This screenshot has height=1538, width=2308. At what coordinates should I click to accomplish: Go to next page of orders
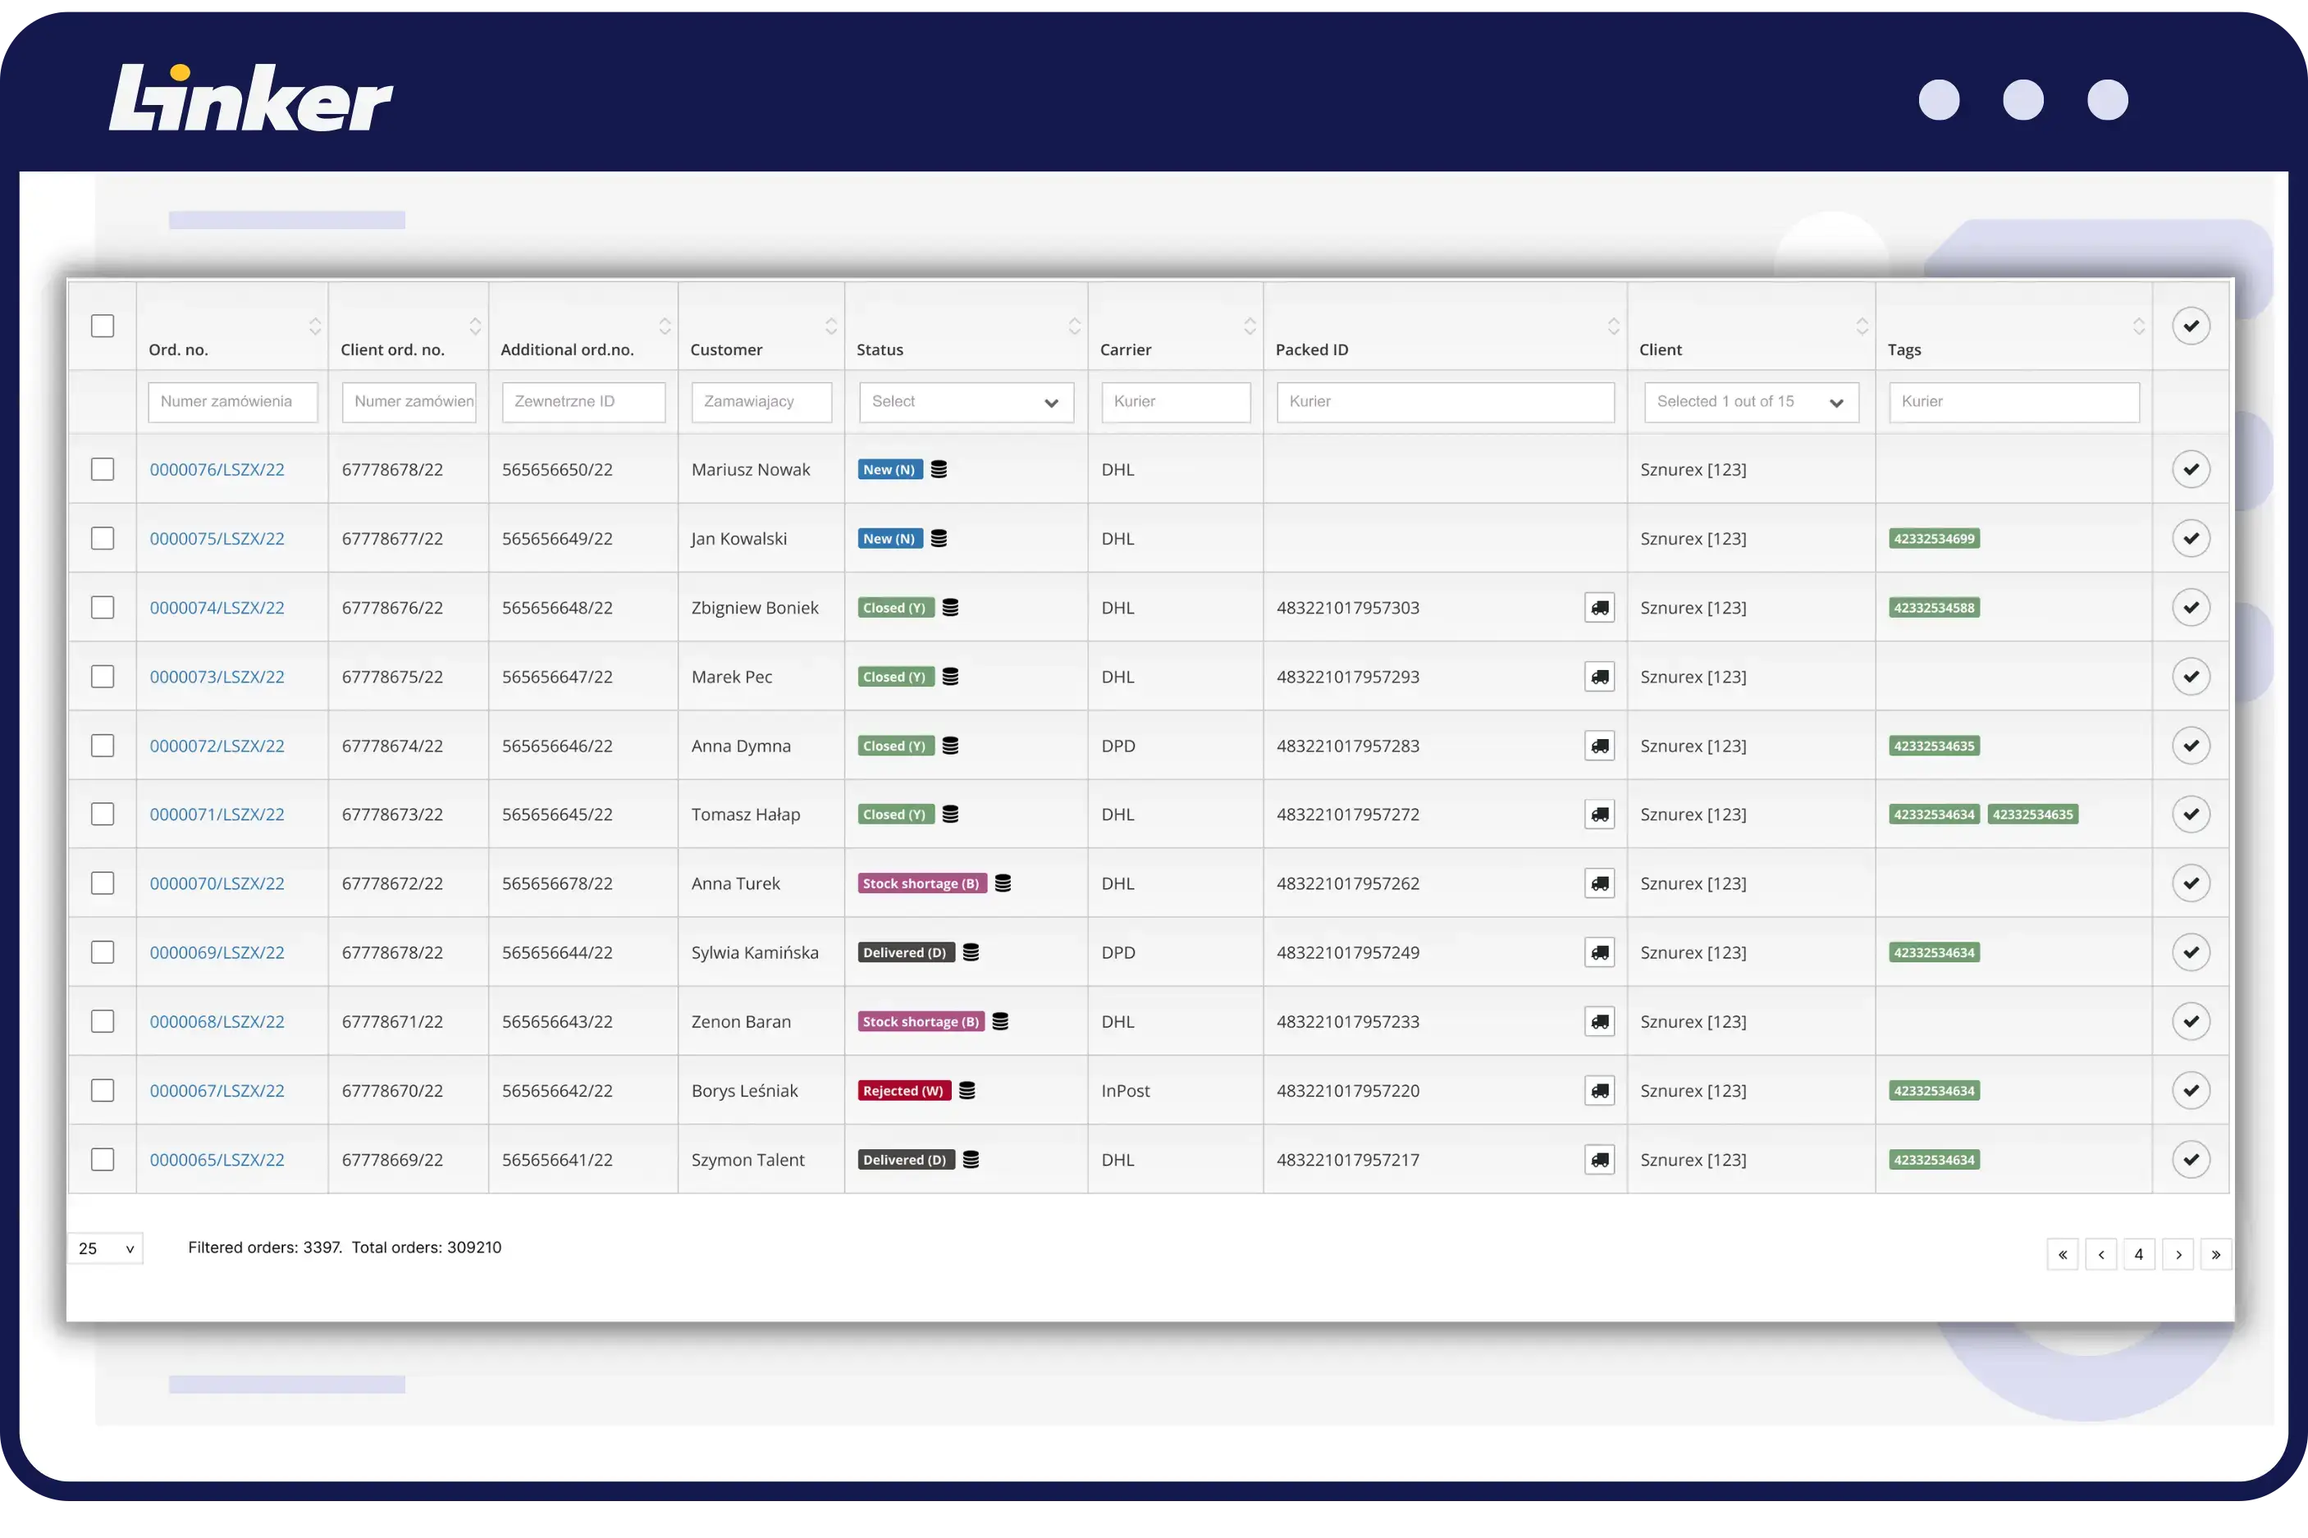coord(2178,1256)
